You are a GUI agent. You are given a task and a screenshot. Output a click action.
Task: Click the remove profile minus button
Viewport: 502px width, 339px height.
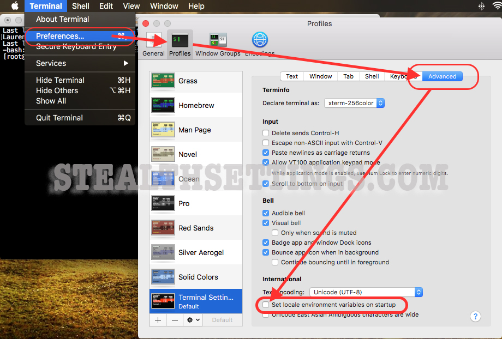click(175, 320)
